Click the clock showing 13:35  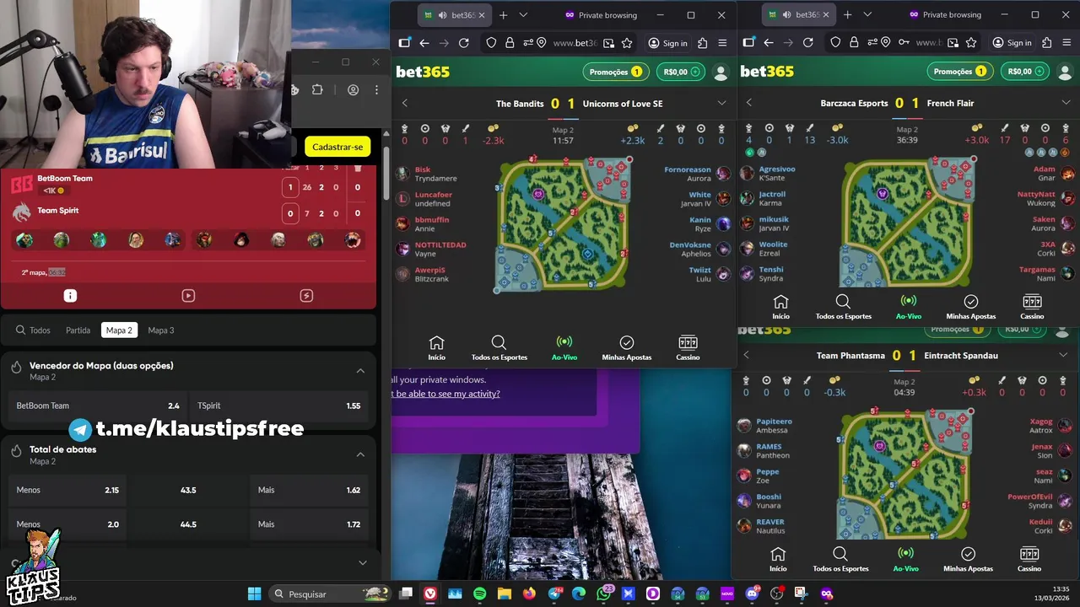[x=1061, y=588]
